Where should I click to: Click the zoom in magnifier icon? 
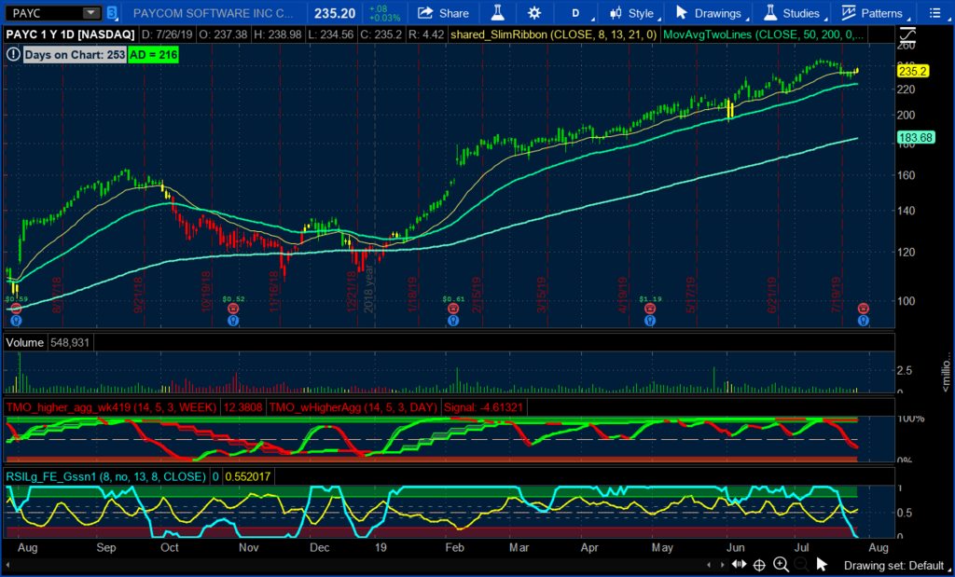click(781, 564)
